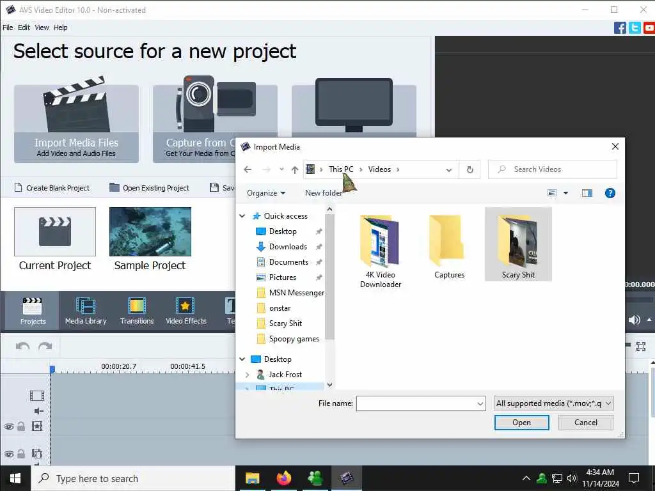This screenshot has height=491, width=655.
Task: Click the Twitter icon in AVS header
Action: click(x=635, y=28)
